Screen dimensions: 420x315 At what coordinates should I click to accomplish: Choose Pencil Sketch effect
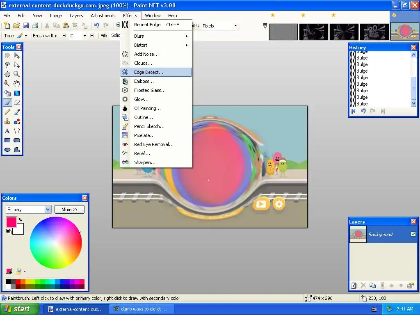pos(156,126)
